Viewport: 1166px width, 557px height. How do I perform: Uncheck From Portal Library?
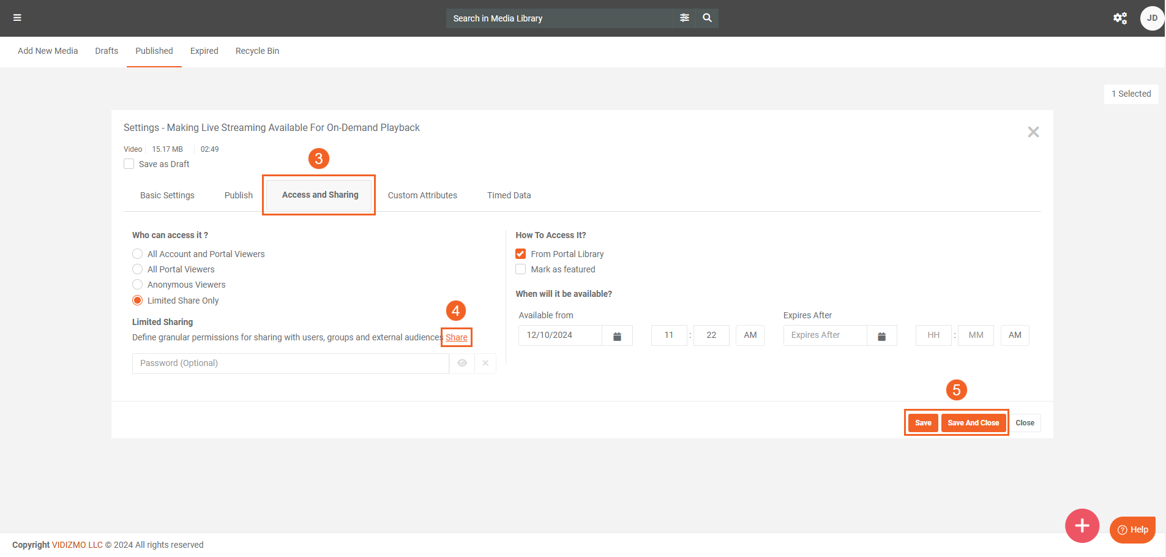(x=521, y=254)
